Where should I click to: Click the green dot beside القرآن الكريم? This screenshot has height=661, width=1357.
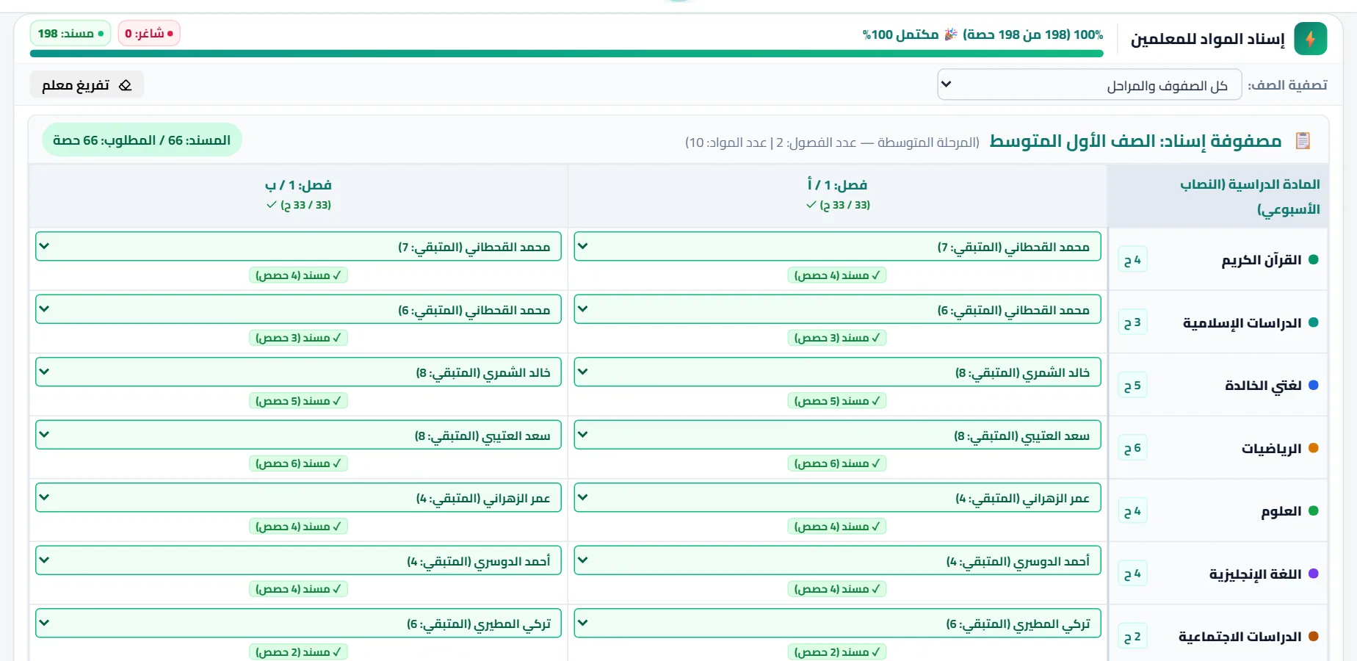(1314, 259)
